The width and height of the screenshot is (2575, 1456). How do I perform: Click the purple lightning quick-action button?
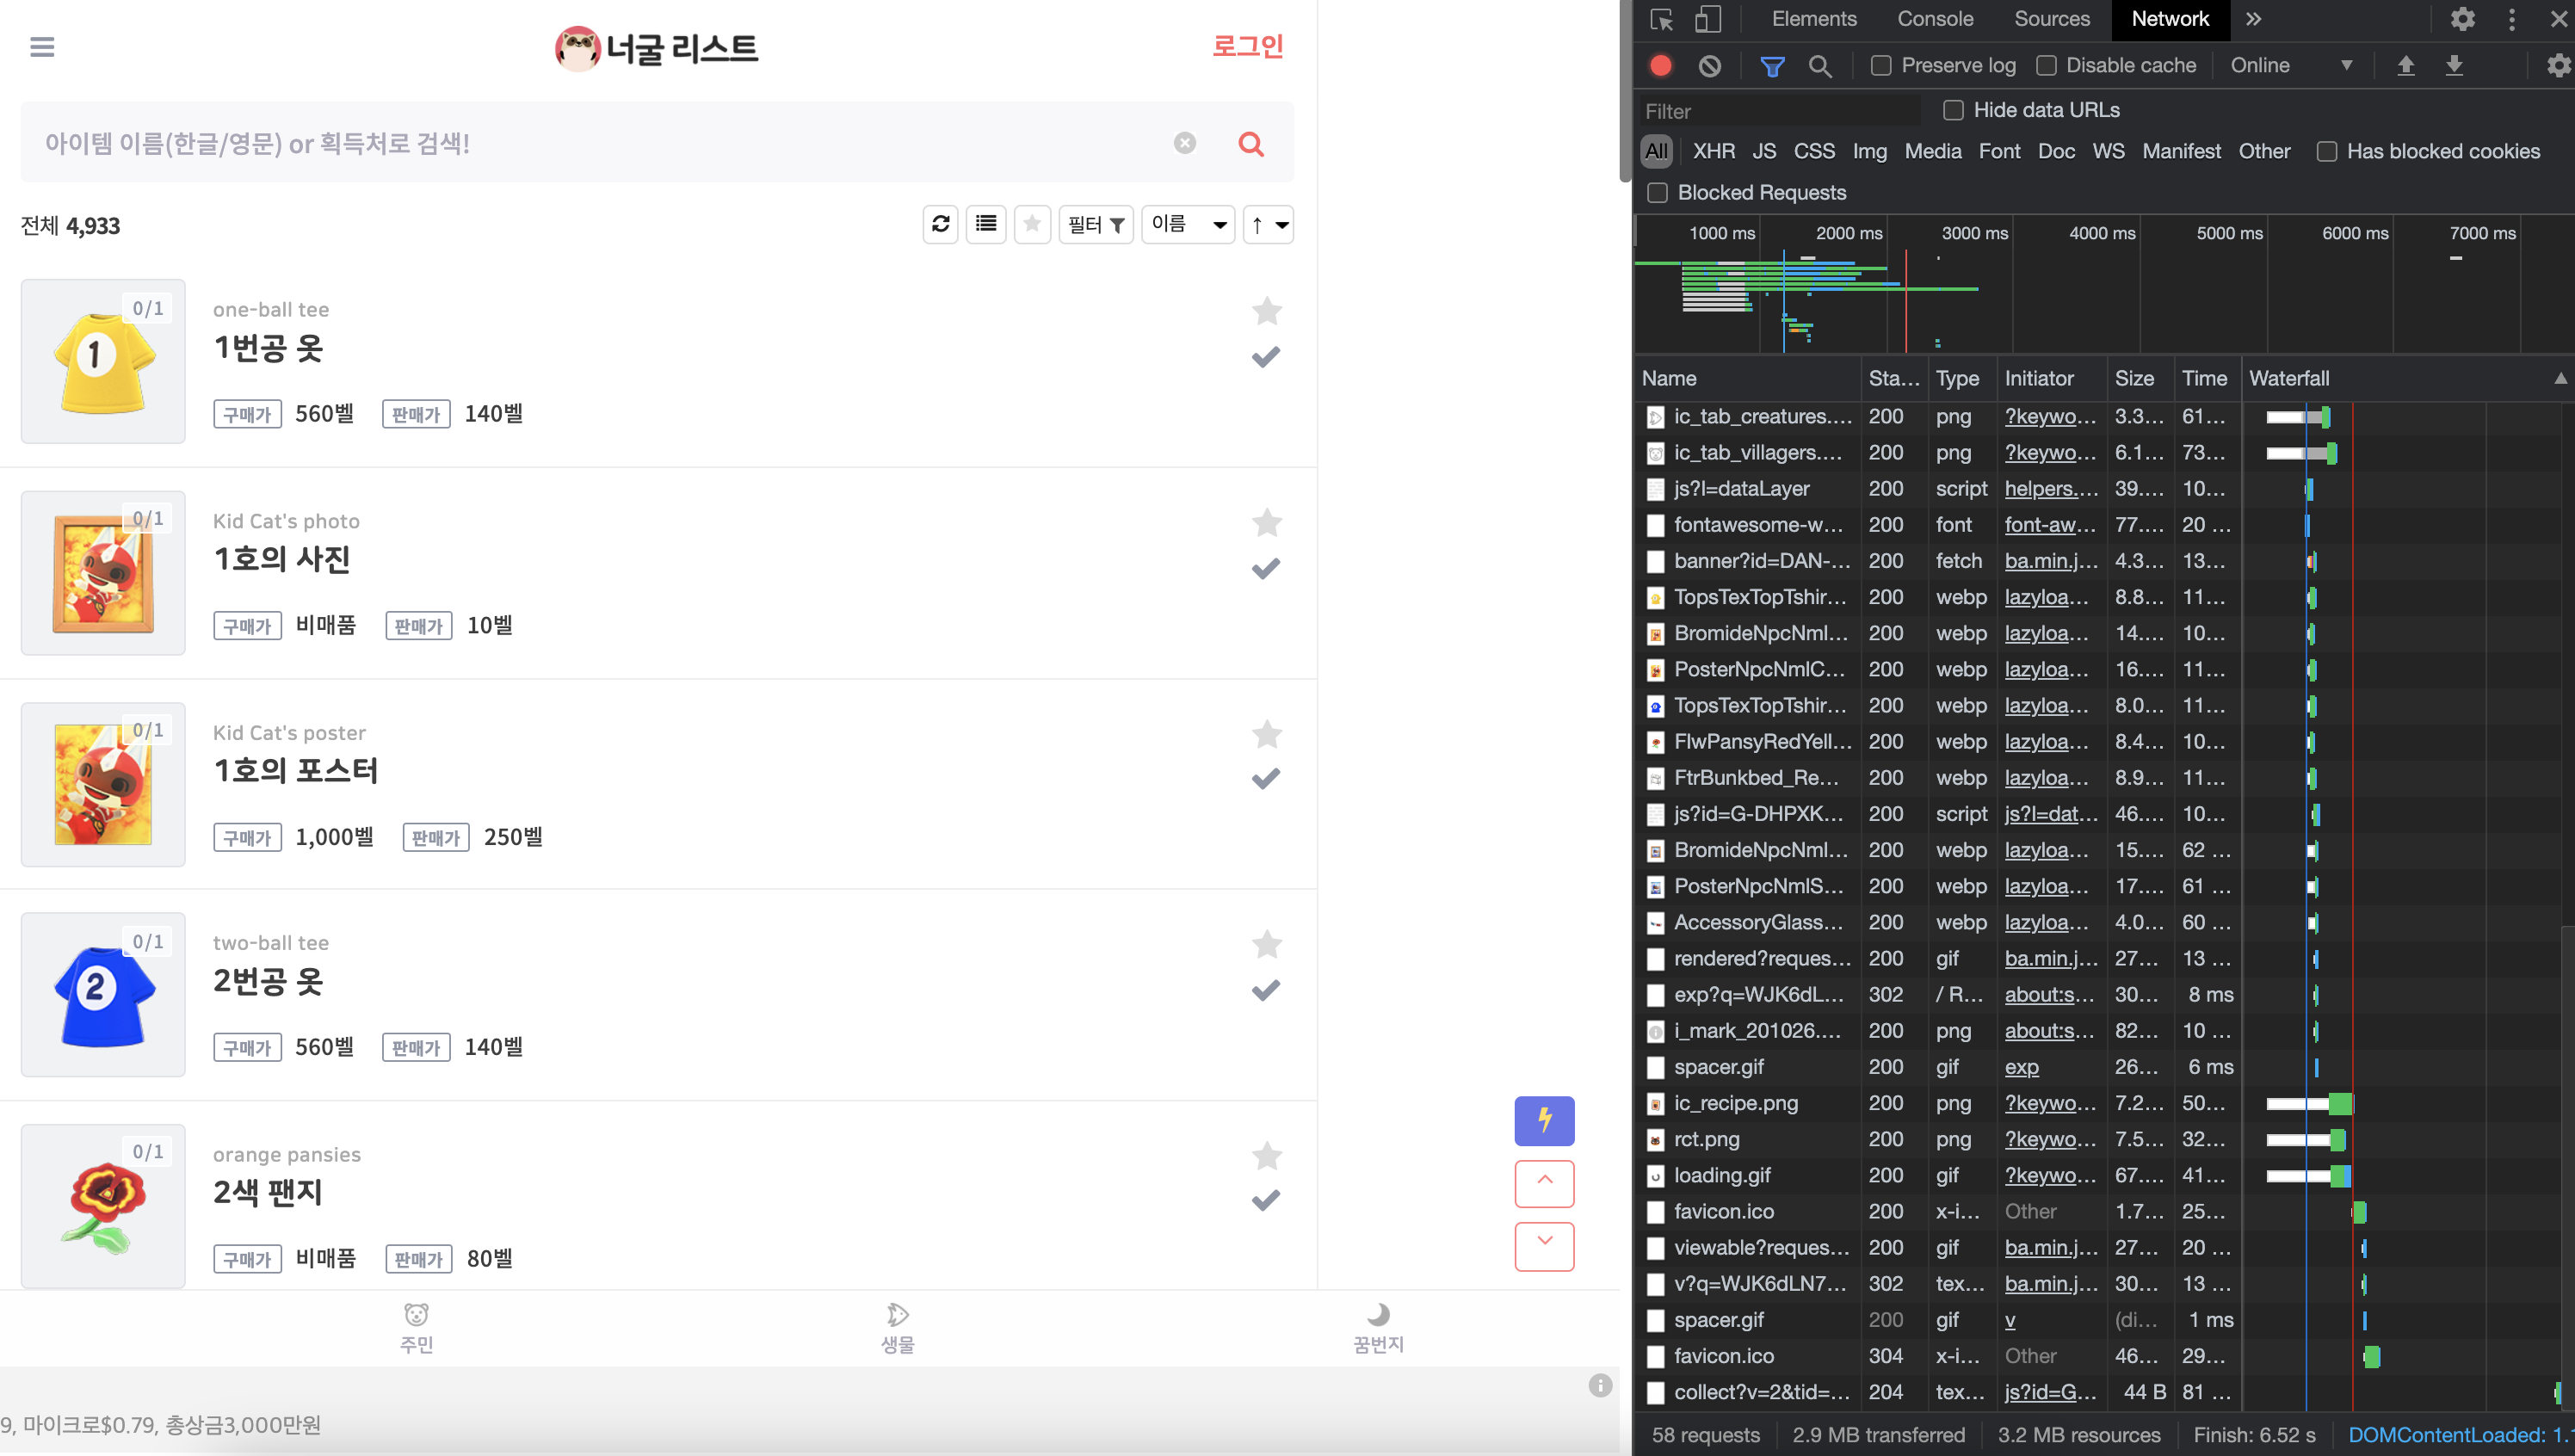[1544, 1120]
